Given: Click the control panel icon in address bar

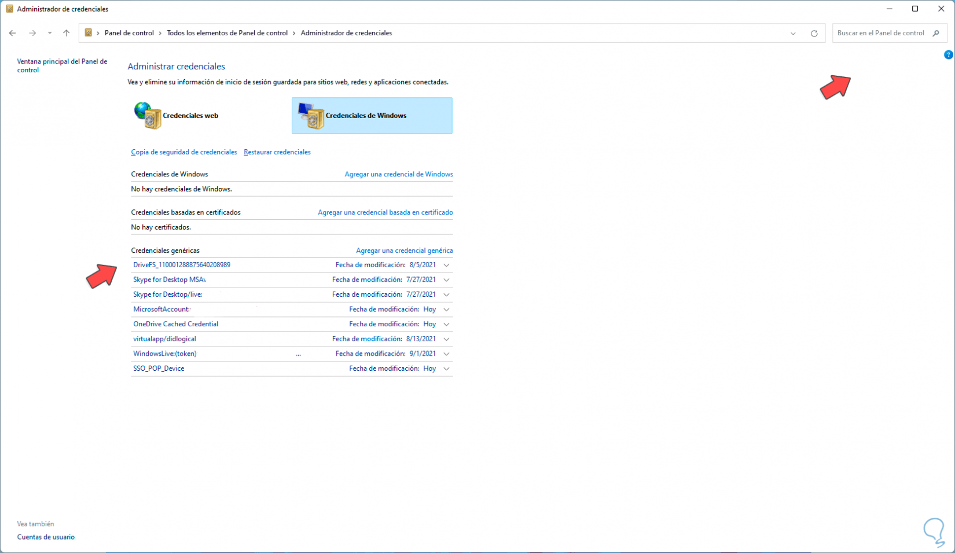Looking at the screenshot, I should pyautogui.click(x=89, y=33).
